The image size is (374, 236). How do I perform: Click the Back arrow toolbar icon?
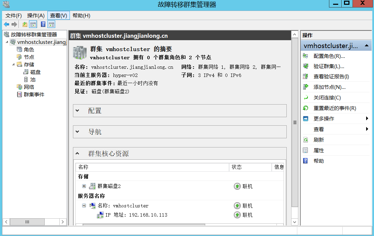6,24
